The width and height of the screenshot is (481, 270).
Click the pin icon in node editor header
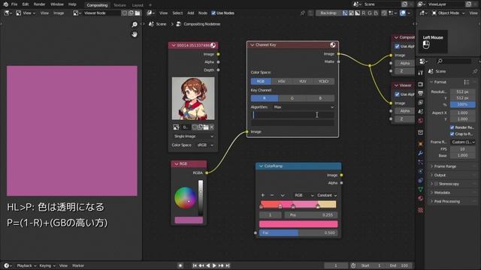(303, 13)
